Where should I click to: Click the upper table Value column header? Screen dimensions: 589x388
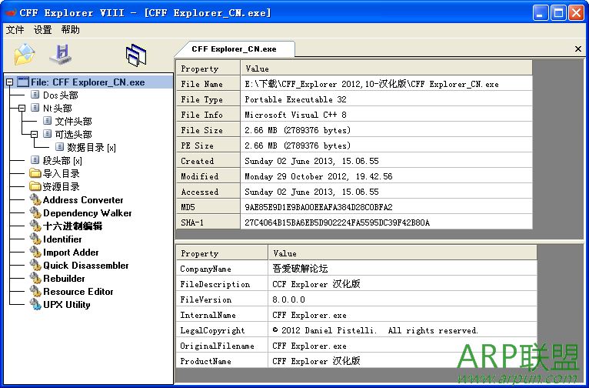point(387,69)
